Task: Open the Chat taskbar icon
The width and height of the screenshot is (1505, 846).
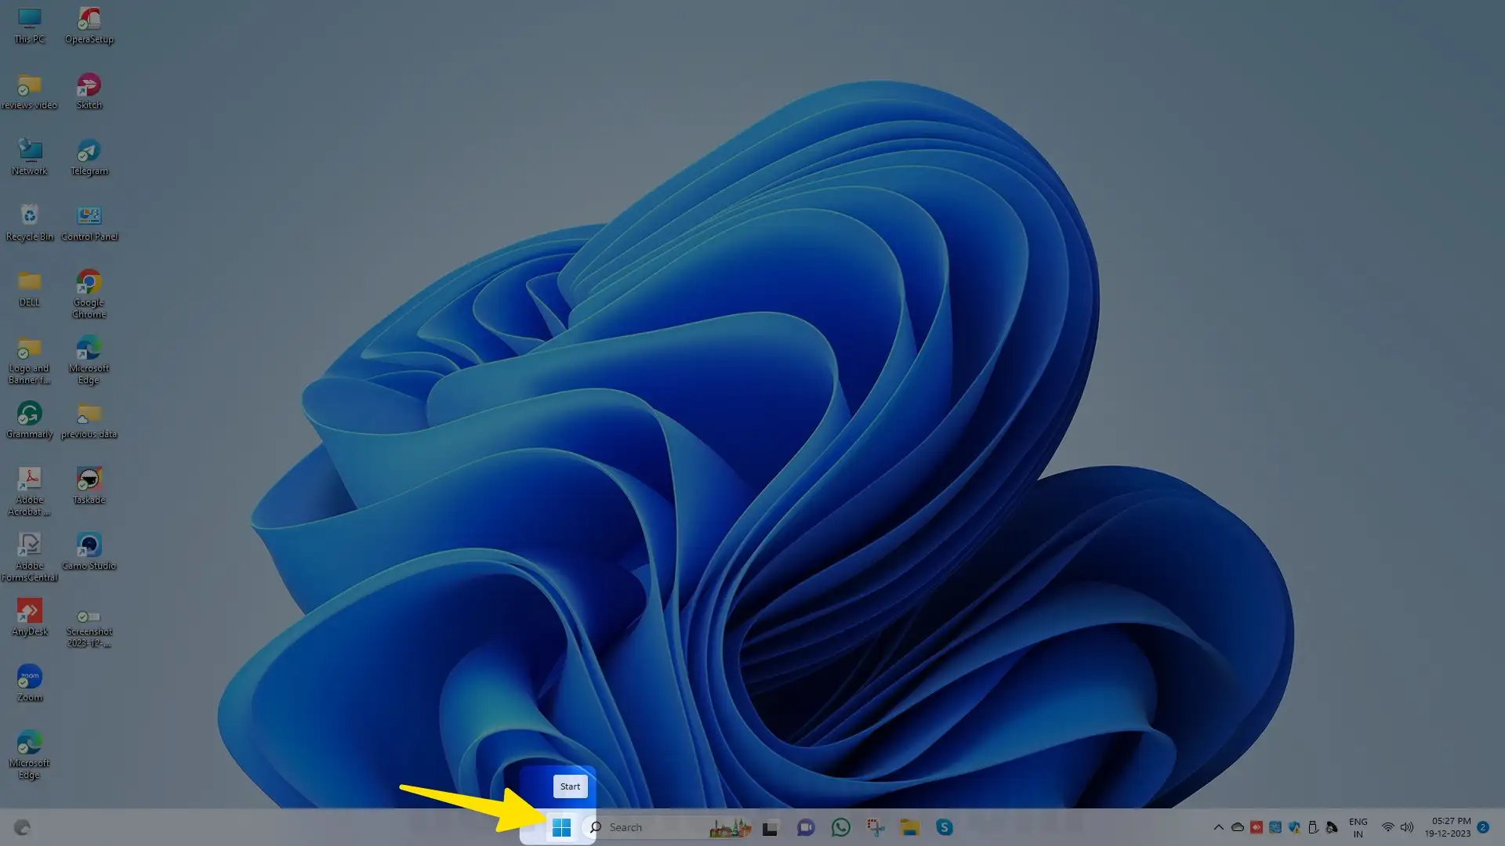Action: point(805,827)
